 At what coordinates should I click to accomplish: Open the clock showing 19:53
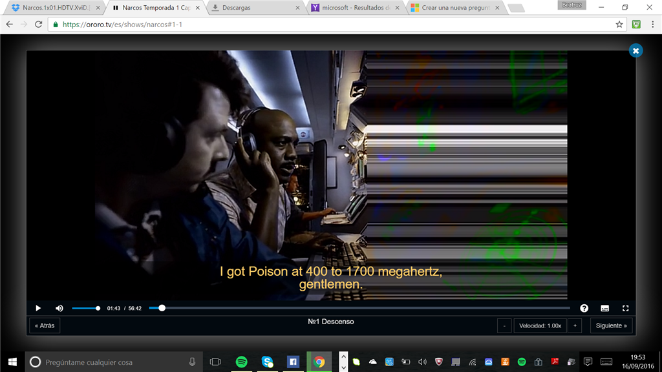click(x=637, y=362)
